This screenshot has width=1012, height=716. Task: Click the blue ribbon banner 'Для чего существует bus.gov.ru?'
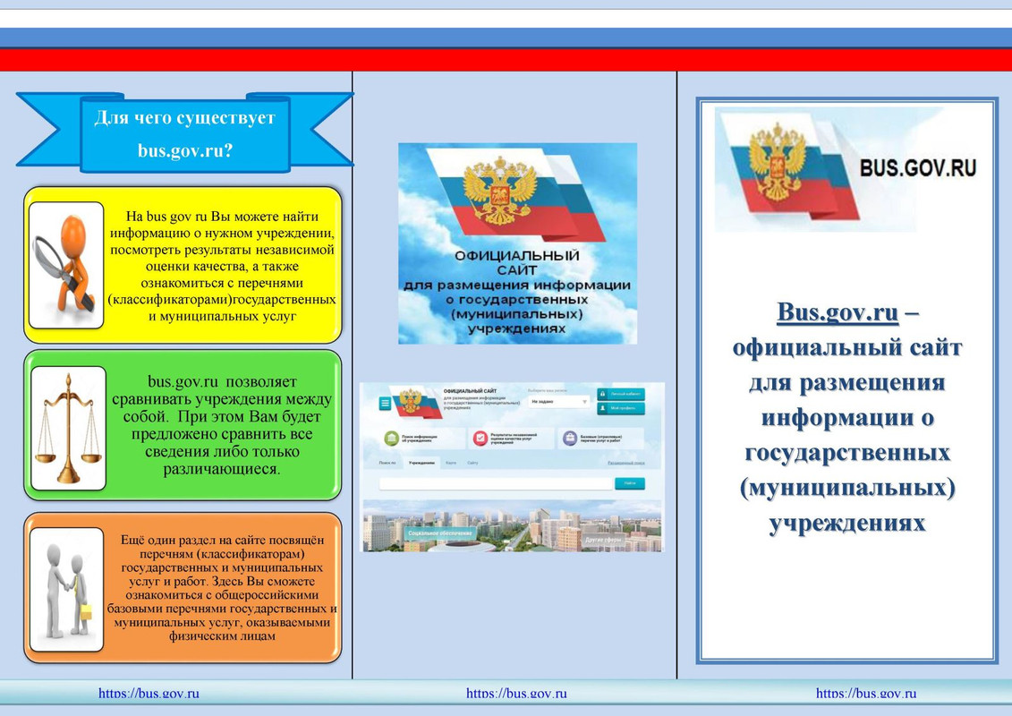(x=184, y=133)
